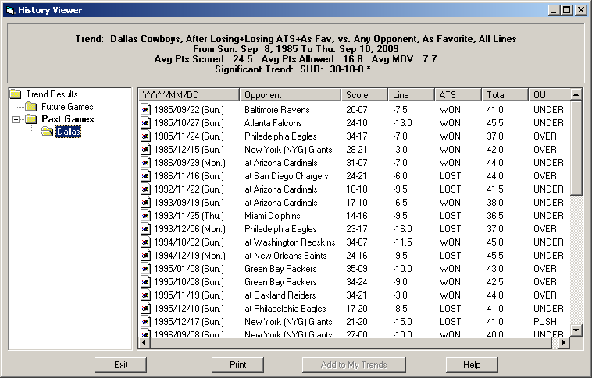
Task: Click the vertical scrollbar up arrow
Action: 576,94
